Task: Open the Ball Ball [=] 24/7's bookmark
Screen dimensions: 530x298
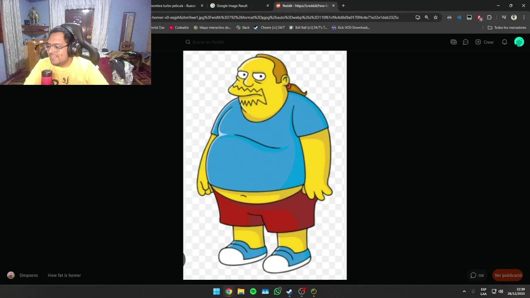Action: [x=308, y=28]
